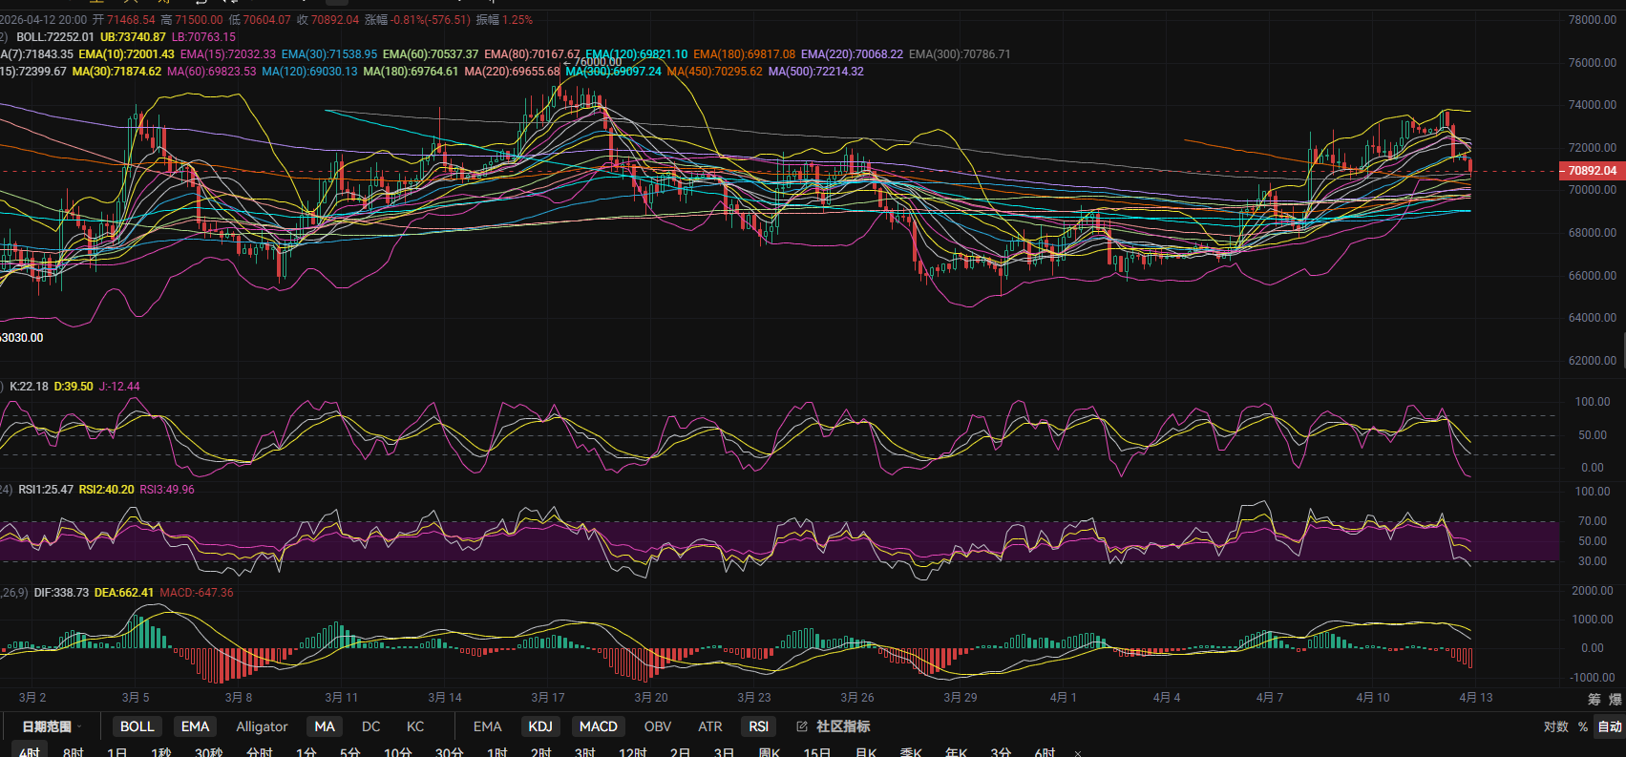
Task: Click the 社区指标 community indicators button
Action: tap(842, 726)
